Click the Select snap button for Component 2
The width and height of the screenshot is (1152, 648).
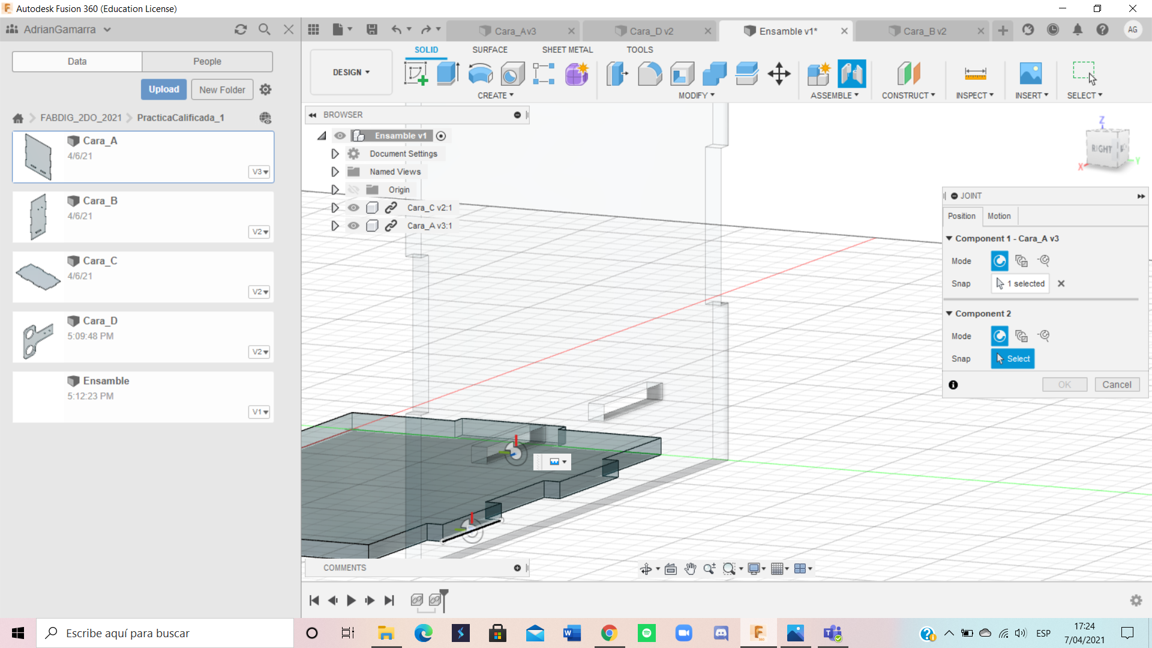pos(1012,359)
